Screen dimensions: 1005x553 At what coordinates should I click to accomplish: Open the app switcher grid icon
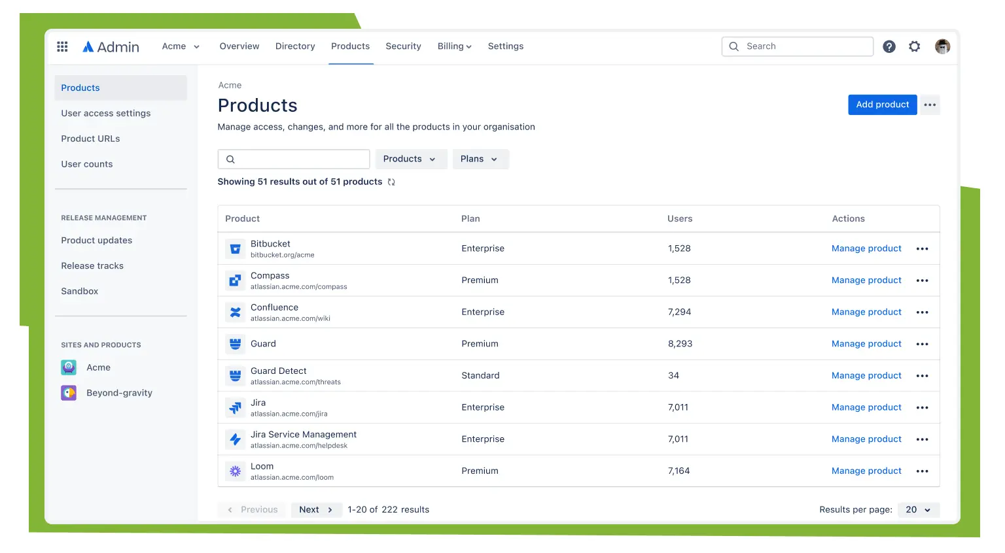point(62,46)
